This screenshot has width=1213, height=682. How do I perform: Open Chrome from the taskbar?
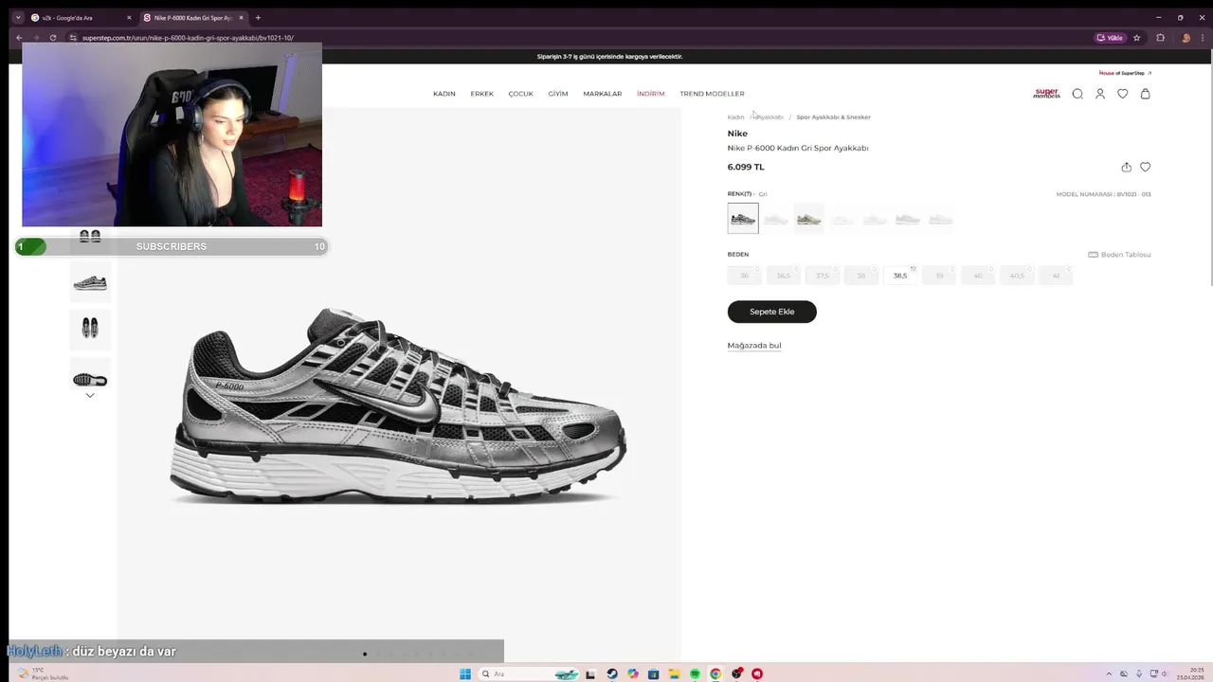[715, 674]
